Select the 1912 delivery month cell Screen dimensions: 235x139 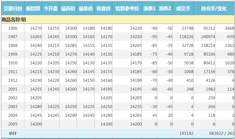tap(13, 80)
